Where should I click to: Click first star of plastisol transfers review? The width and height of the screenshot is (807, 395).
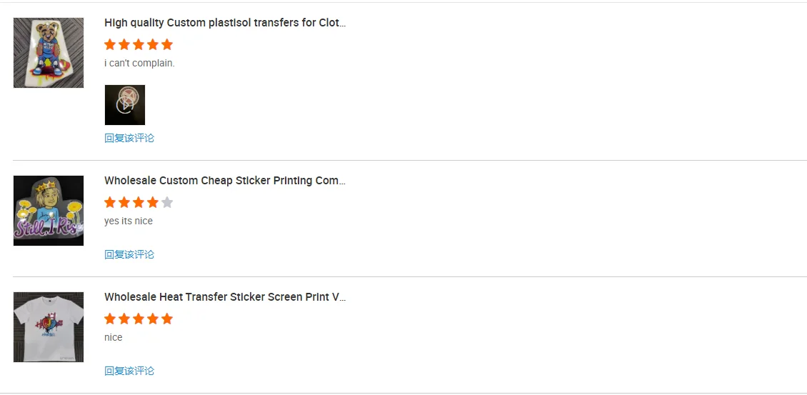pos(110,44)
